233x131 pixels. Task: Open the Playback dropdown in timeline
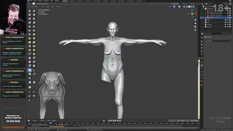[36, 120]
